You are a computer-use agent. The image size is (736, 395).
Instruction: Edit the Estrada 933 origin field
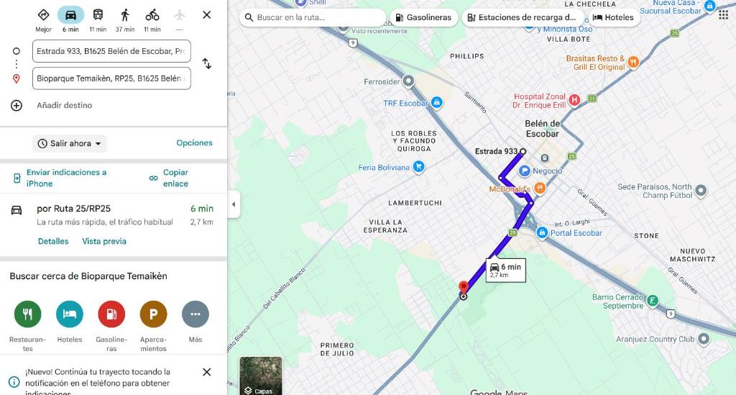click(111, 51)
